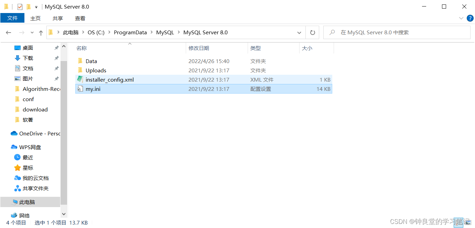Expand the chevron after OS (C:) in breadcrumb
This screenshot has width=475, height=228.
[109, 33]
